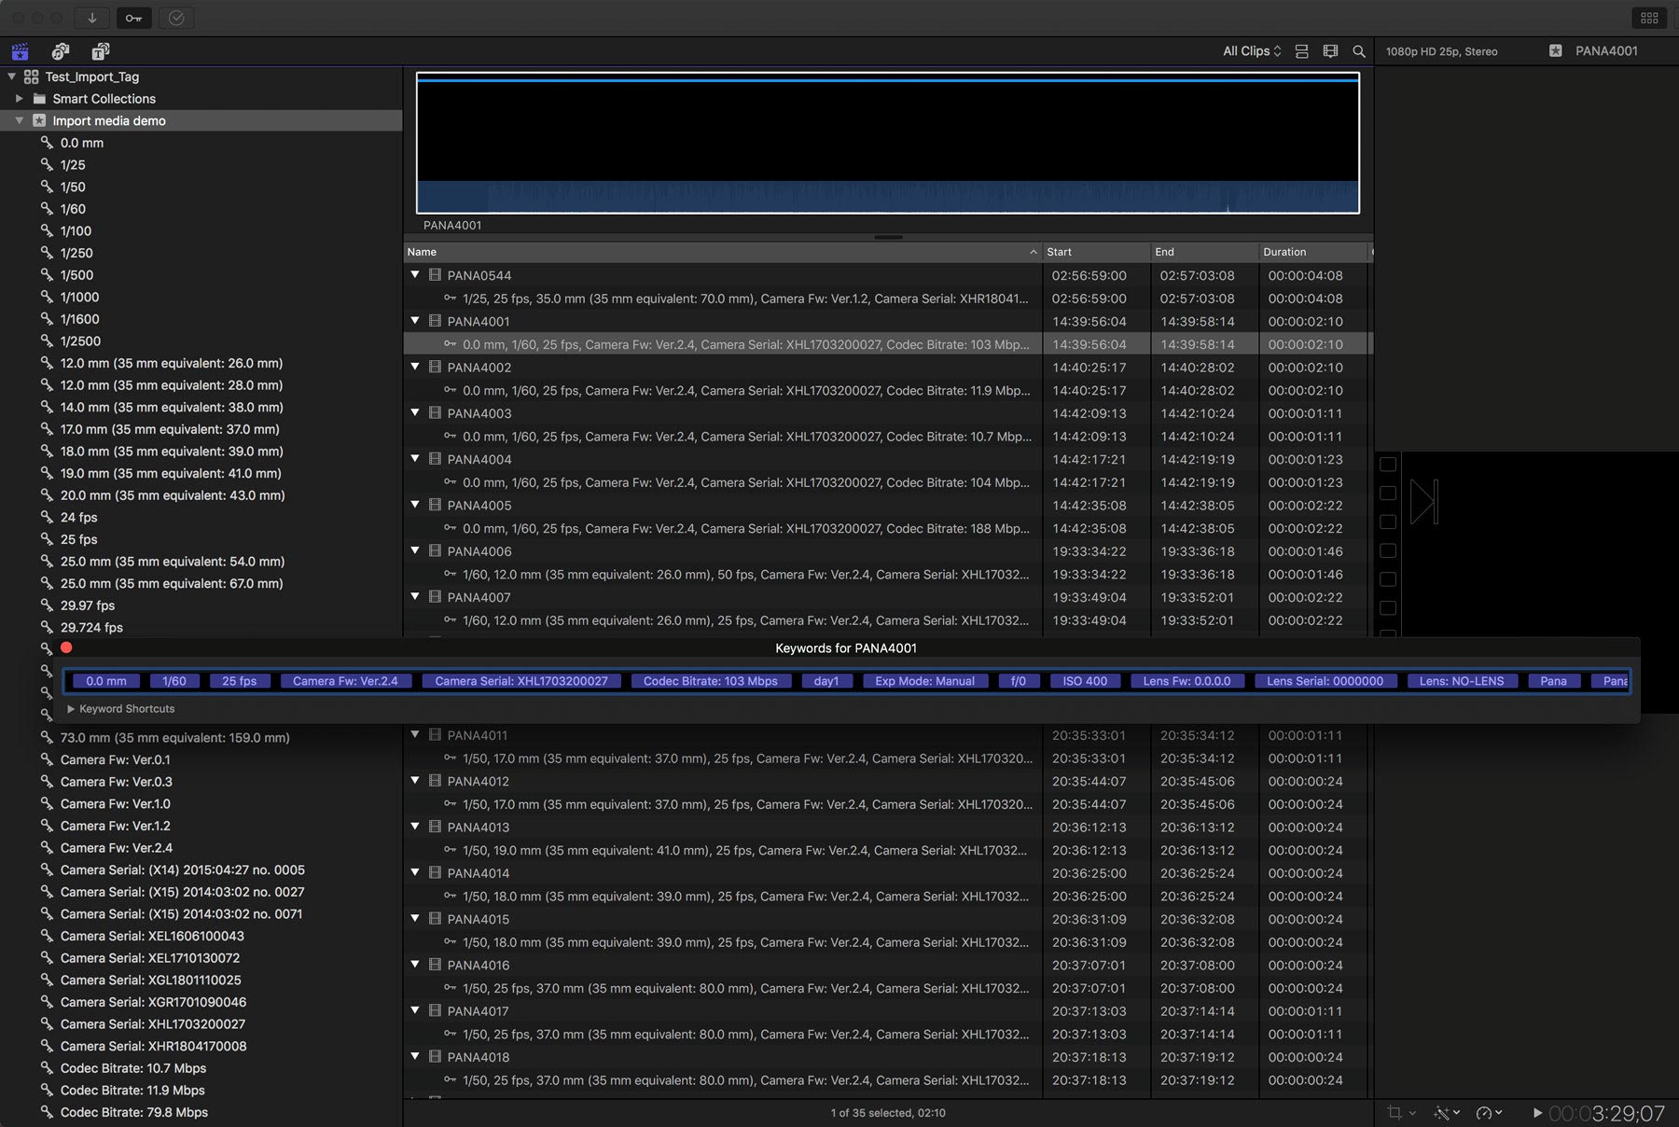Screen dimensions: 1679x1127
Task: Select Codec Bitrate: 11.9 Mbps collection
Action: (x=132, y=1091)
